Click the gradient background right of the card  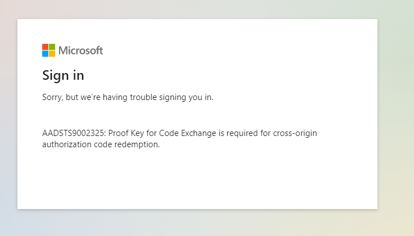pos(395,114)
